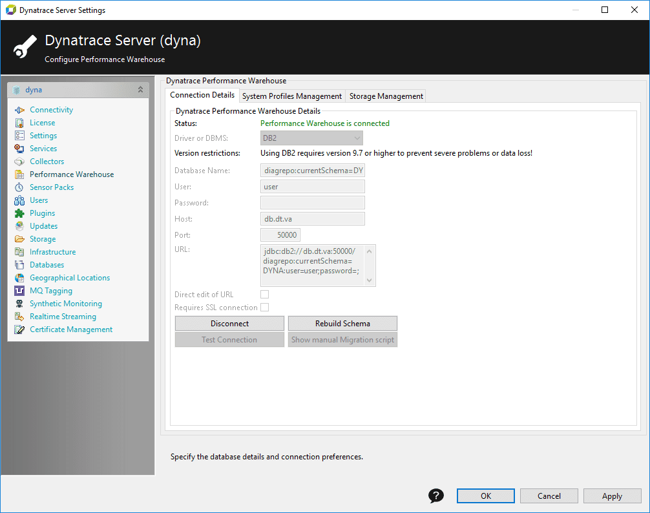Open the Driver or DBMS dropdown
Screen dimensions: 650x513
(x=311, y=138)
